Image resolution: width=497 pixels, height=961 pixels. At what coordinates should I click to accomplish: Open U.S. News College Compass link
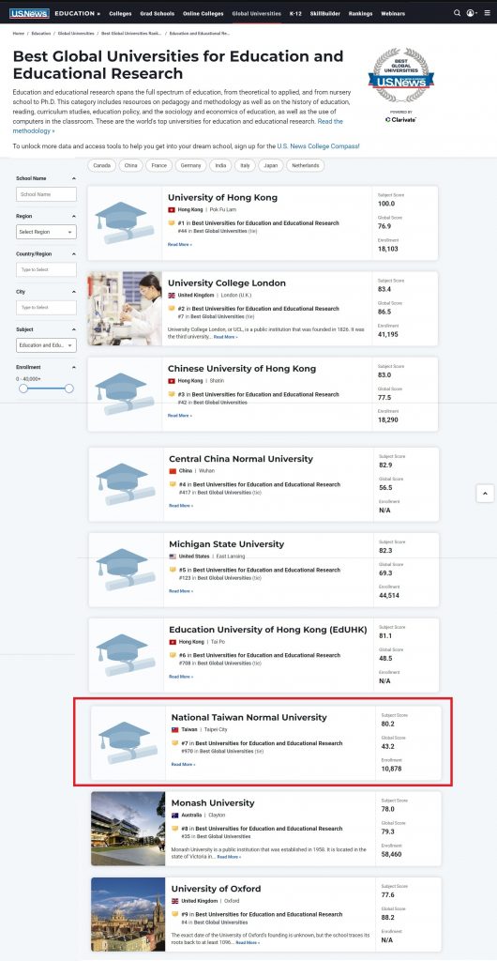(318, 146)
